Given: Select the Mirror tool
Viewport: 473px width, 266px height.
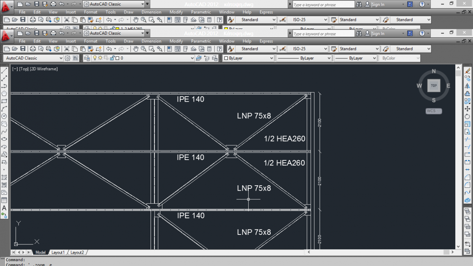Looking at the screenshot, I should click(468, 86).
